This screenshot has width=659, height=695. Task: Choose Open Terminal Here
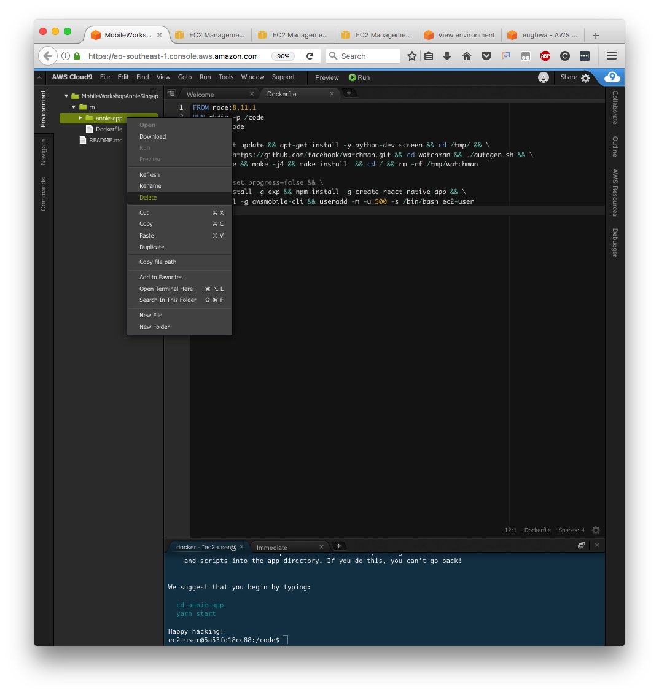(179, 289)
